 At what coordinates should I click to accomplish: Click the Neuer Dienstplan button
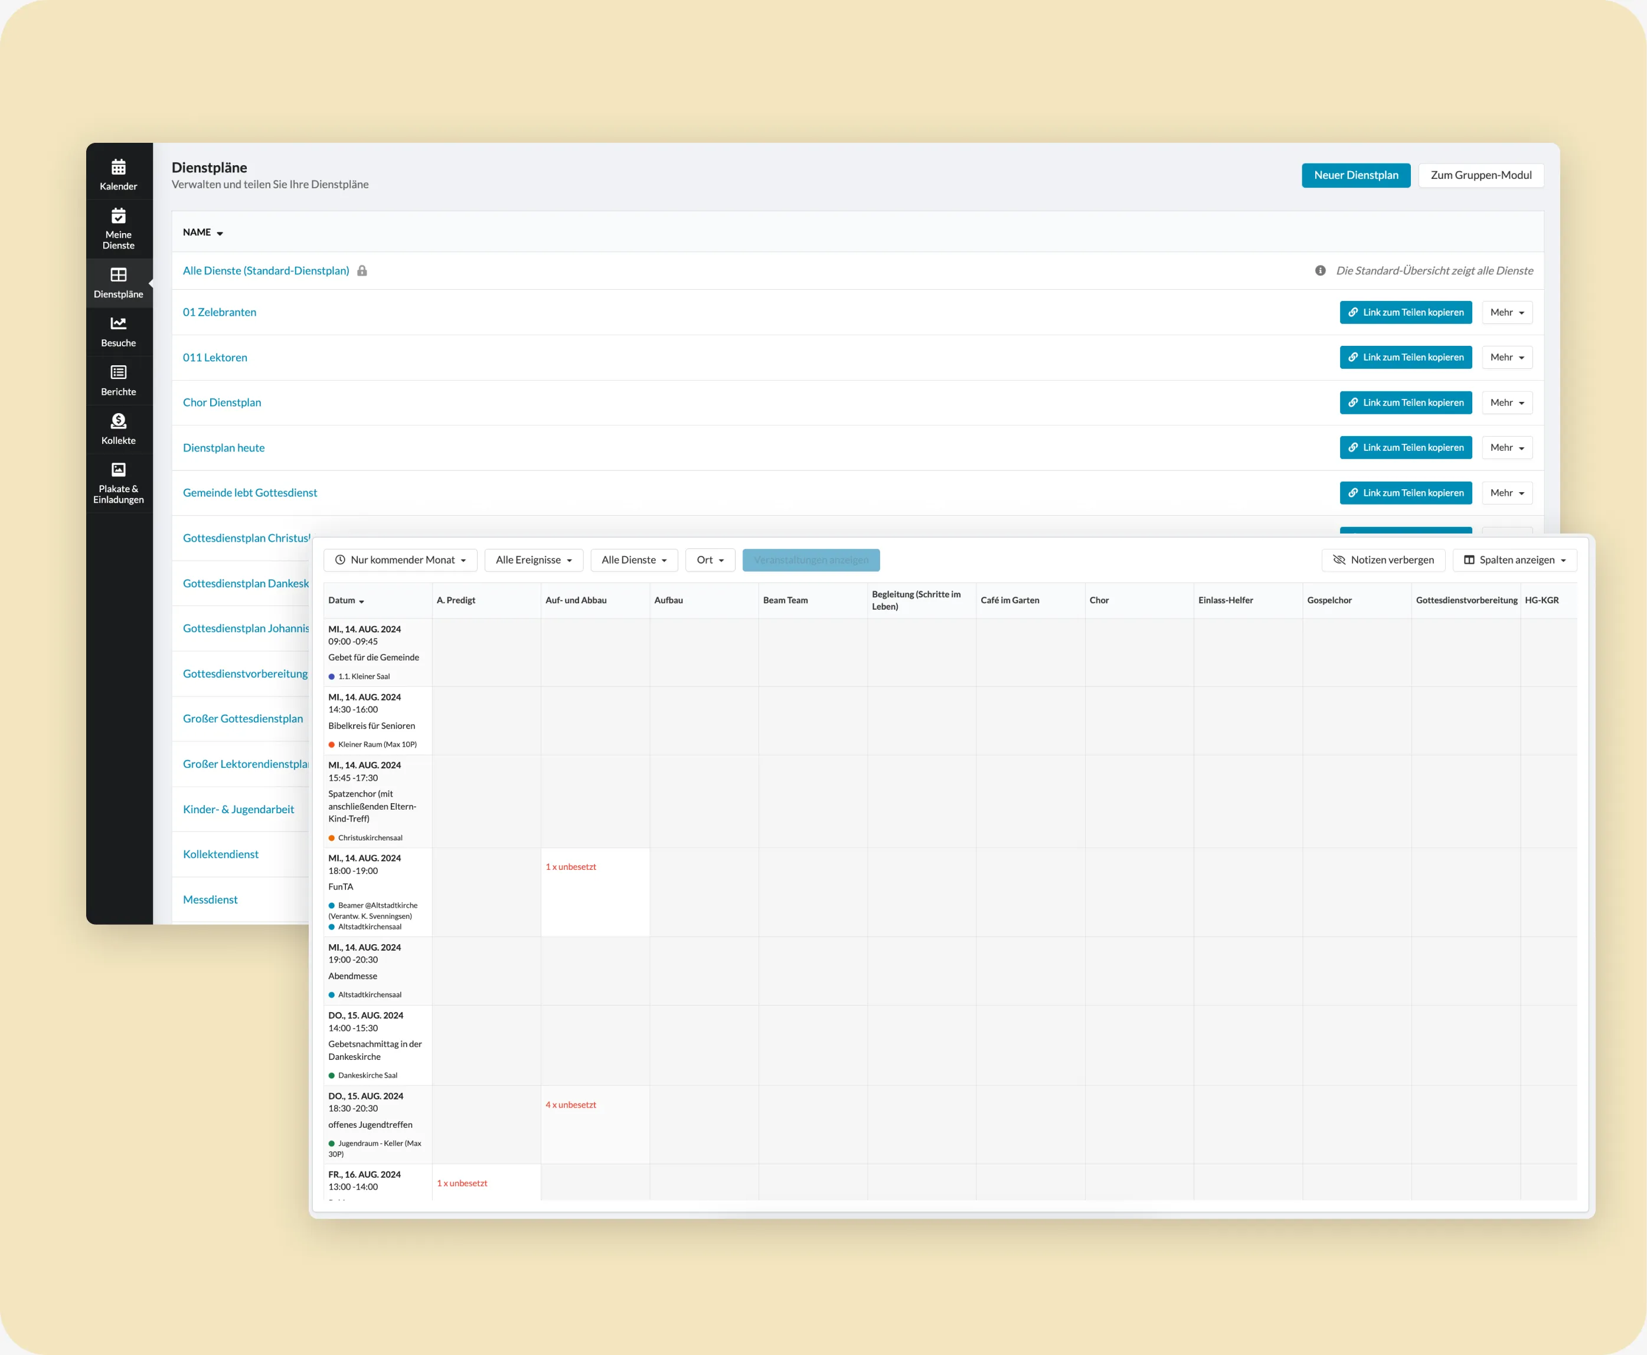click(x=1356, y=176)
